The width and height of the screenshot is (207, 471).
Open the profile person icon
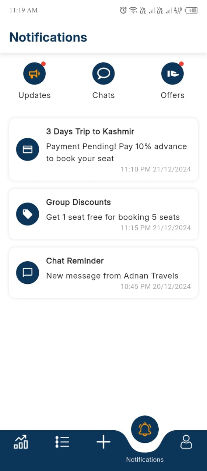tap(186, 442)
